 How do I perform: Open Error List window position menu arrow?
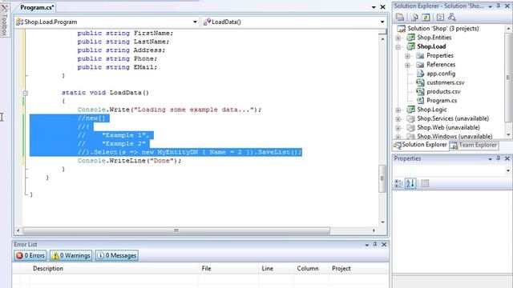pyautogui.click(x=367, y=245)
